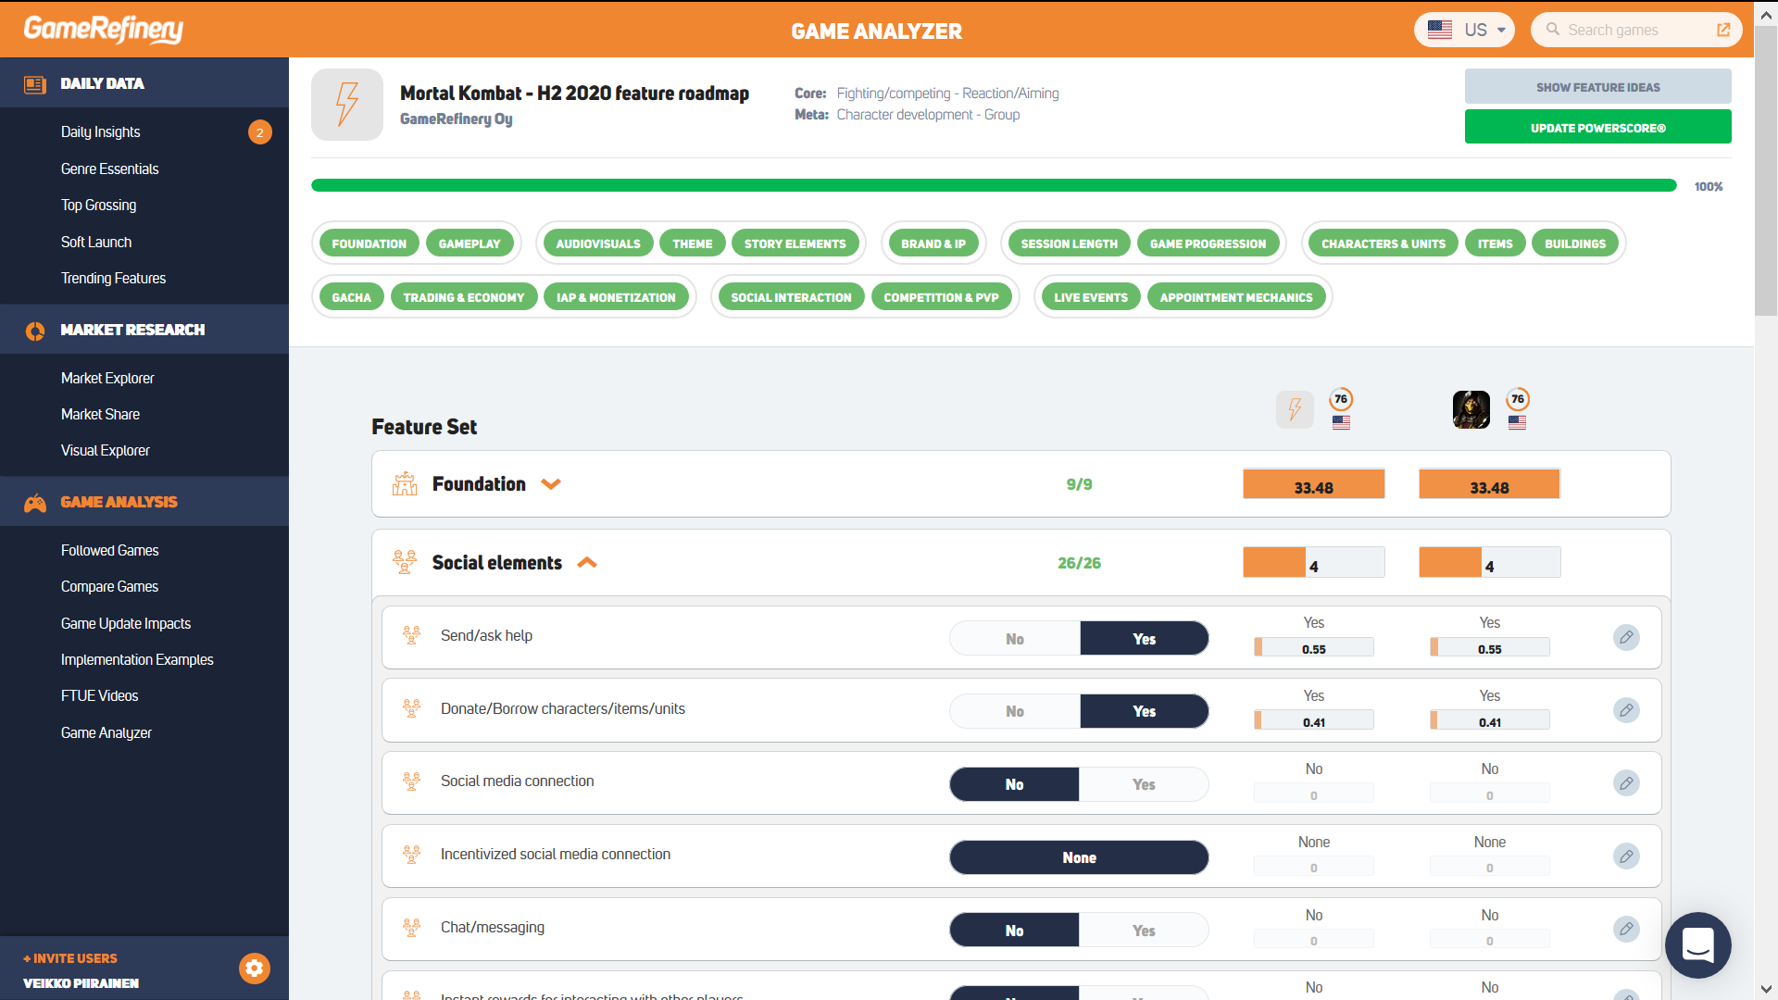
Task: Jump to Characters & Units category pill
Action: [x=1384, y=244]
